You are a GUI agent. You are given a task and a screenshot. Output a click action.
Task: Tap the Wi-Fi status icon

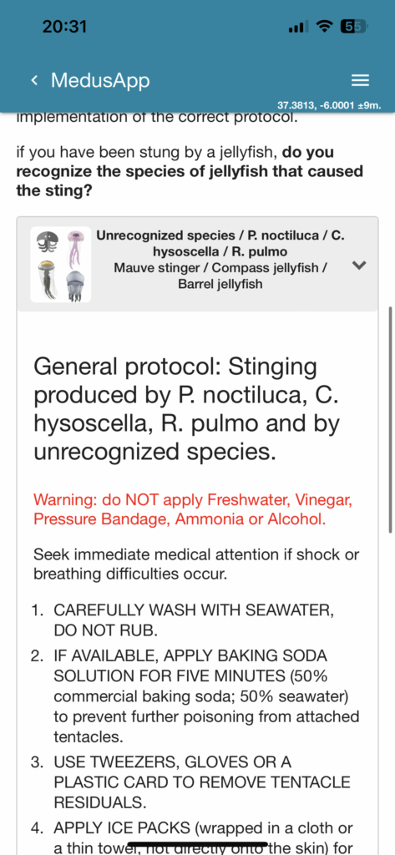[325, 26]
